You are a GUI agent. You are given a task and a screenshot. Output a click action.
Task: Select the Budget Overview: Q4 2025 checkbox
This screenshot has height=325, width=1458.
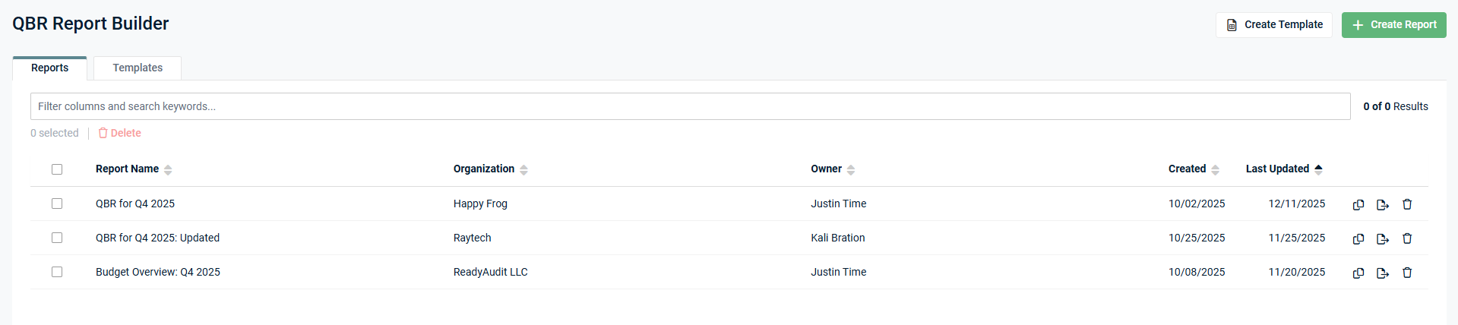click(57, 272)
